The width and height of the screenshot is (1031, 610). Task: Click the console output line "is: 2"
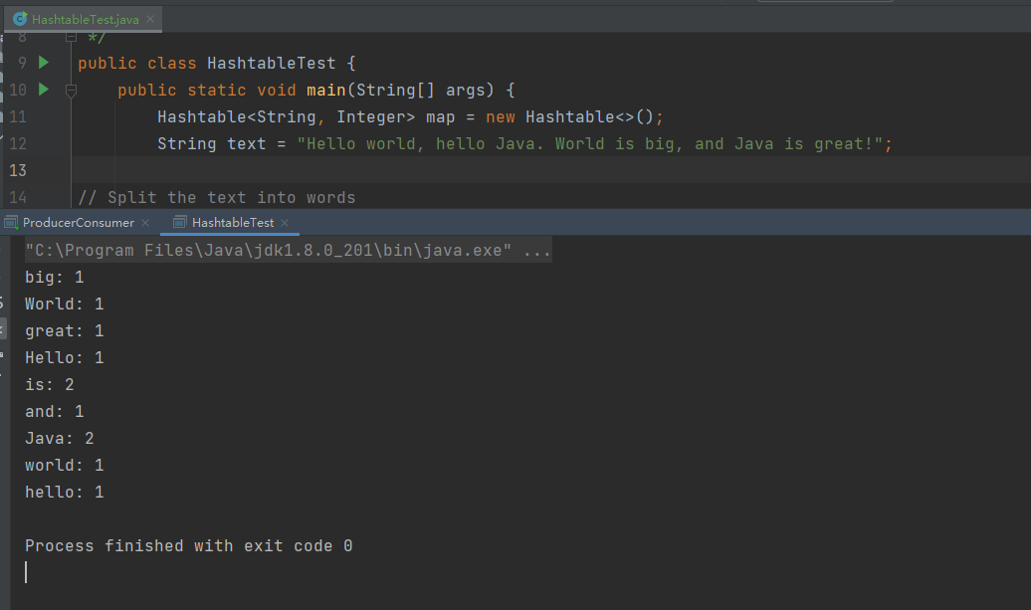pyautogui.click(x=50, y=384)
